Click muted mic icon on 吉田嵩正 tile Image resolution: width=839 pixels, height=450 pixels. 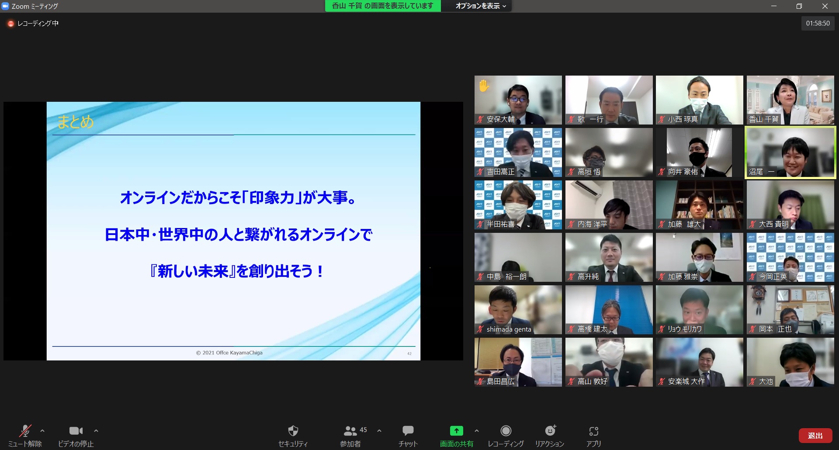coord(480,172)
